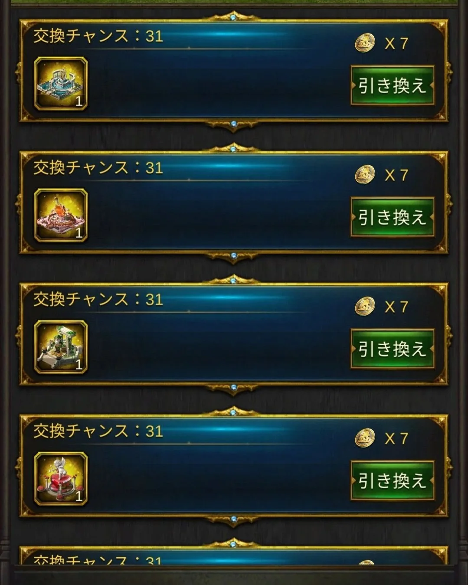Tap the blue water fountain castle item icon

coord(61,84)
